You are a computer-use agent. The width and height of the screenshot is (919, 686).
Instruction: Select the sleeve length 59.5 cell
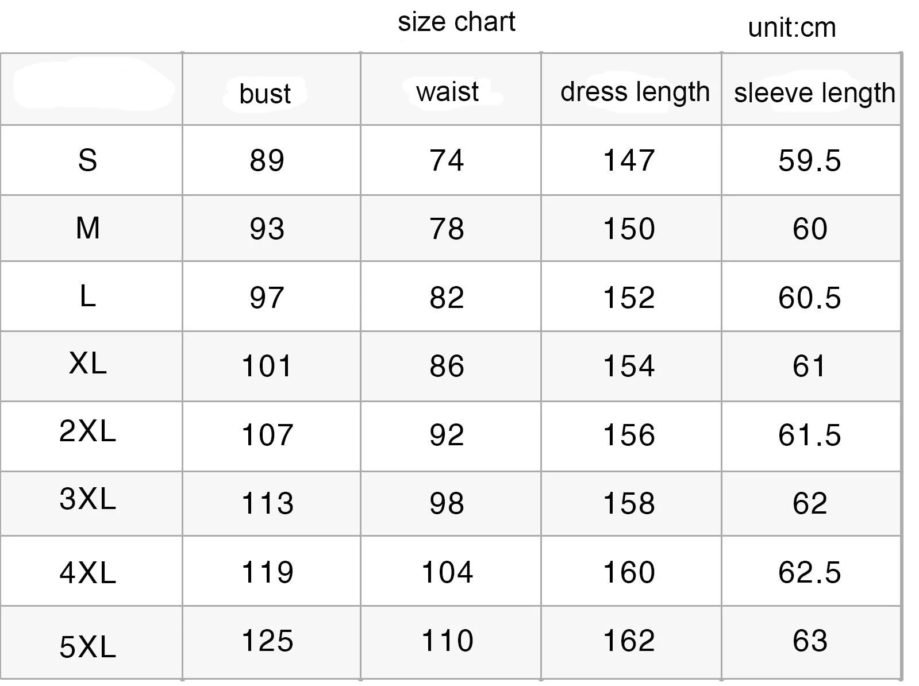coord(809,160)
